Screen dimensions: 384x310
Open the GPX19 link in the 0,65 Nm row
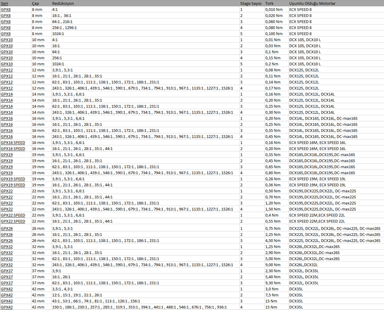tap(7, 167)
